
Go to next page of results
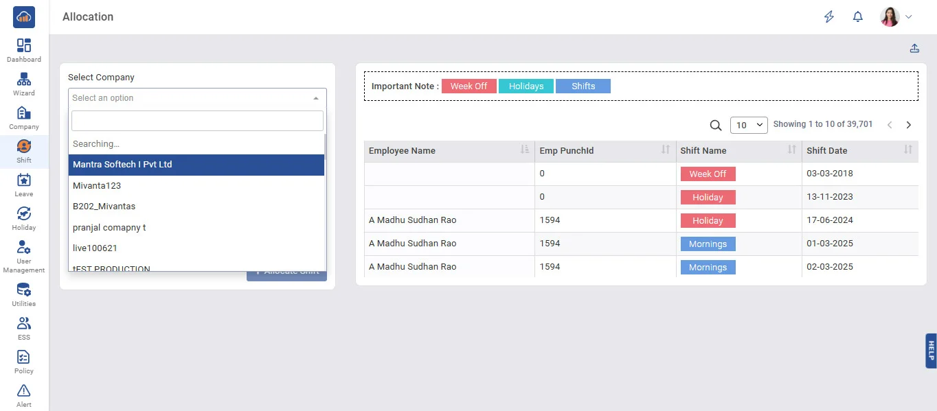pyautogui.click(x=909, y=125)
